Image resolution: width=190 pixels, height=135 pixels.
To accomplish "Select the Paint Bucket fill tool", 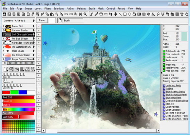I will pos(134,14).
